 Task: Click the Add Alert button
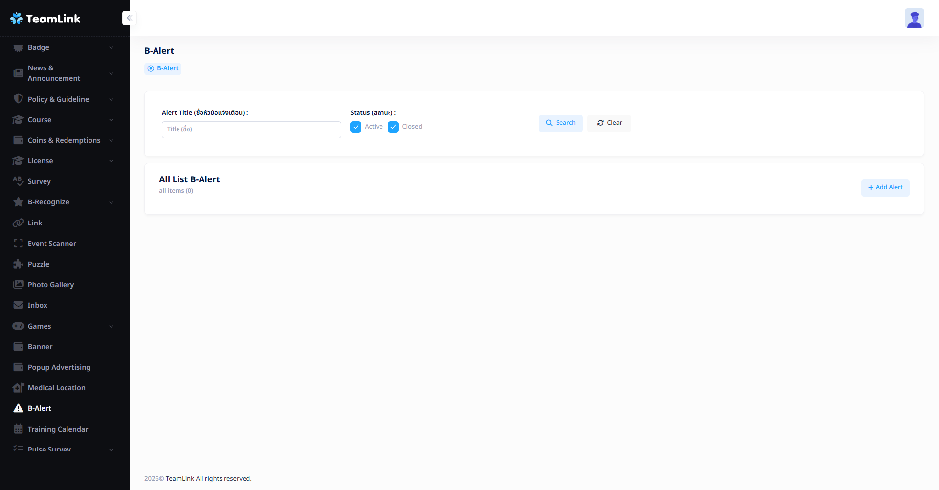(885, 188)
